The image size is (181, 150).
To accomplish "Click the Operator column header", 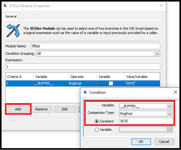I will coord(83,77).
